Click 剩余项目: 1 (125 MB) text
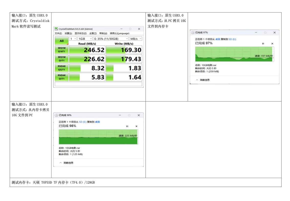 point(71,154)
